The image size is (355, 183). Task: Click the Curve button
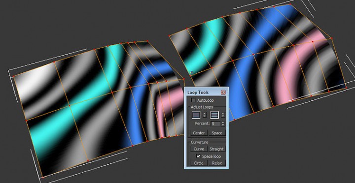coord(199,149)
